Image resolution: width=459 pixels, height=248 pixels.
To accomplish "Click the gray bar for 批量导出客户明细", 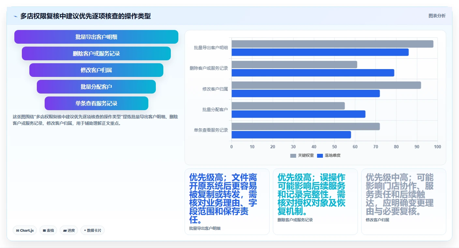I will pos(333,44).
